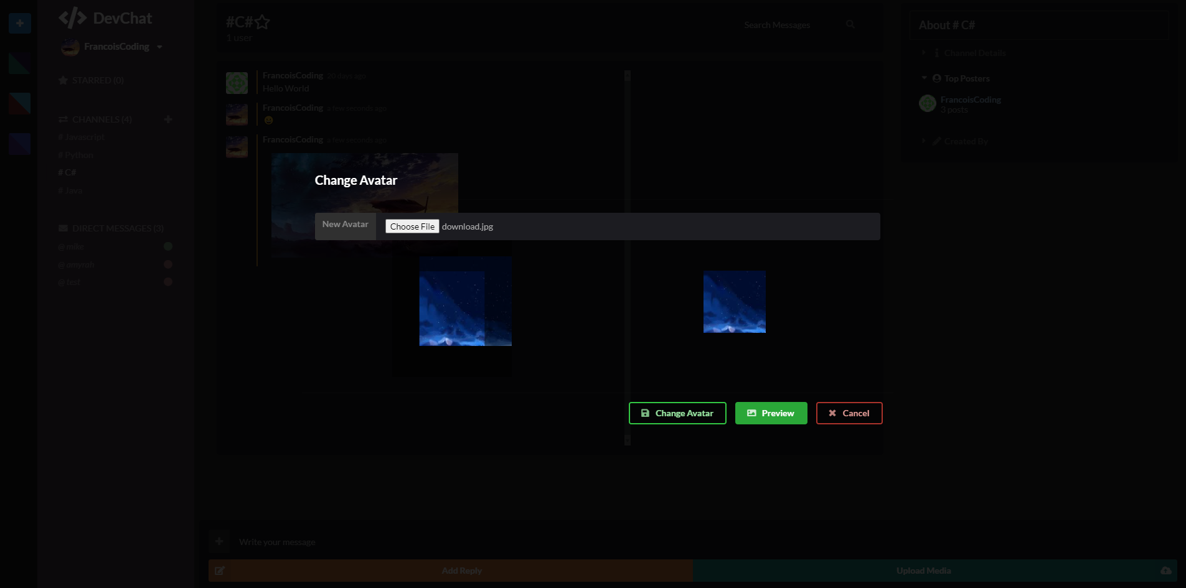Screen dimensions: 1186x588
Task: Click the Created By pencil icon
Action: click(937, 141)
